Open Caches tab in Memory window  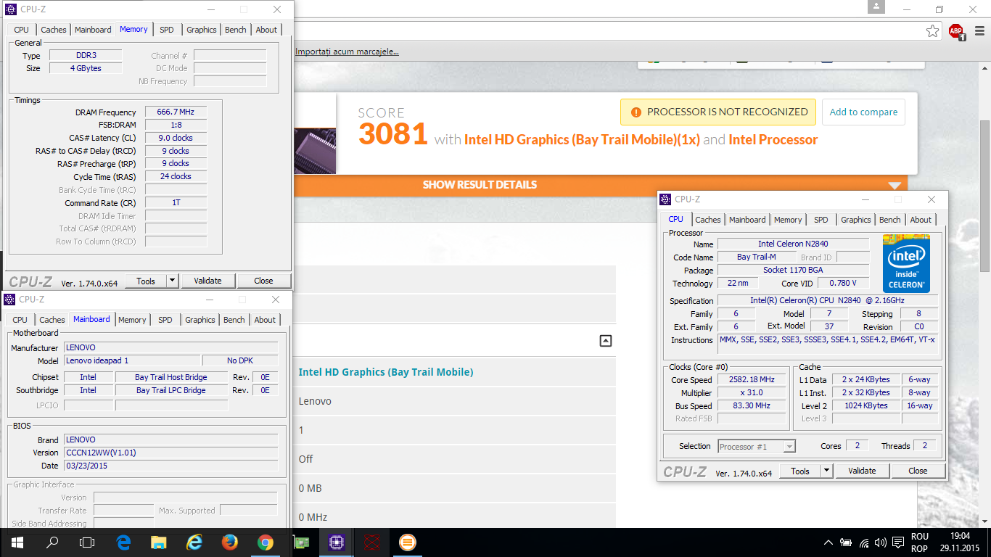(x=54, y=30)
